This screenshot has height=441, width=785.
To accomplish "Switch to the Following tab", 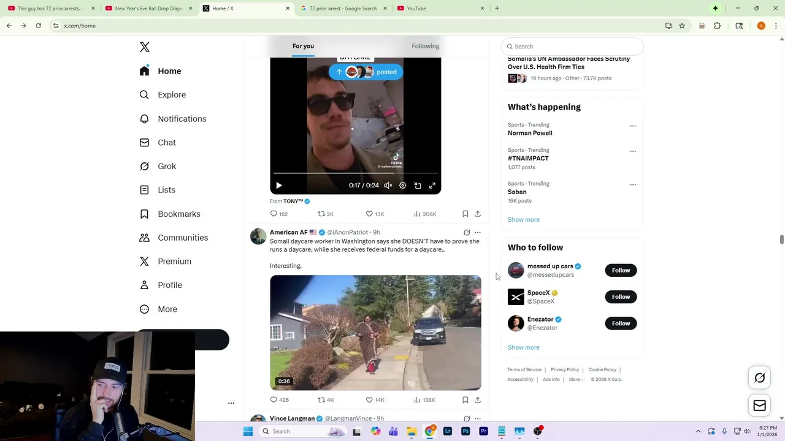I will (x=426, y=46).
